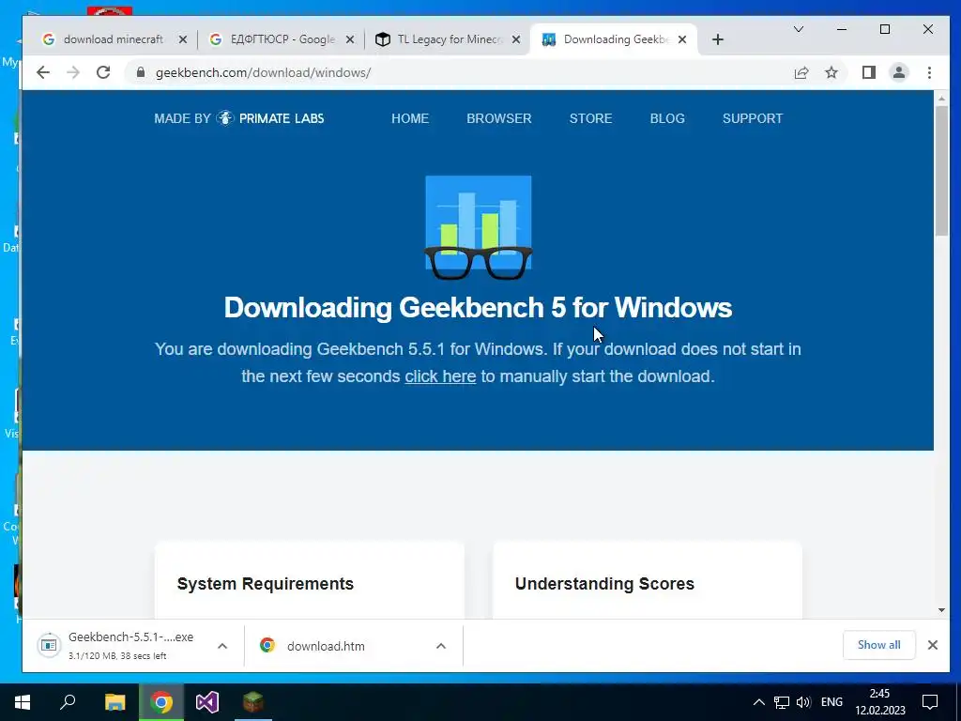Open the taskbar clock and date
This screenshot has height=721, width=961.
tap(879, 702)
